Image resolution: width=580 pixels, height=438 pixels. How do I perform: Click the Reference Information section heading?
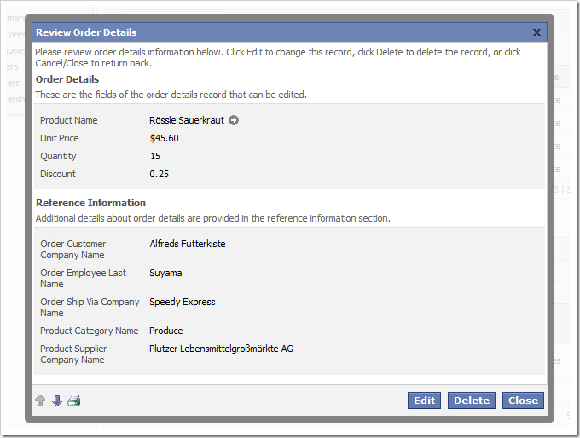(x=90, y=203)
